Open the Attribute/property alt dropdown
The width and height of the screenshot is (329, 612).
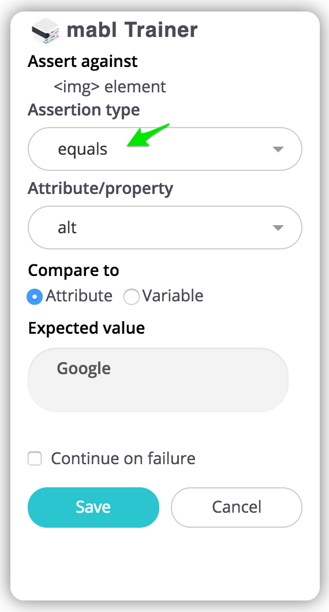tap(164, 227)
